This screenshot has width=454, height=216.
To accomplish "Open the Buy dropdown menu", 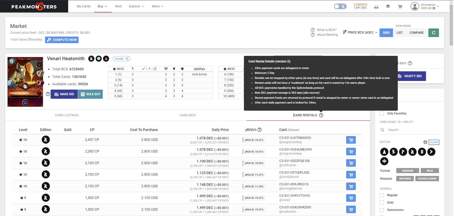I will [x=102, y=6].
